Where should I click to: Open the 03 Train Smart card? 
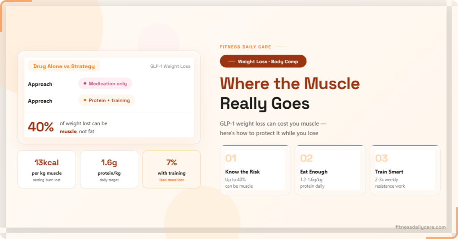[405, 170]
